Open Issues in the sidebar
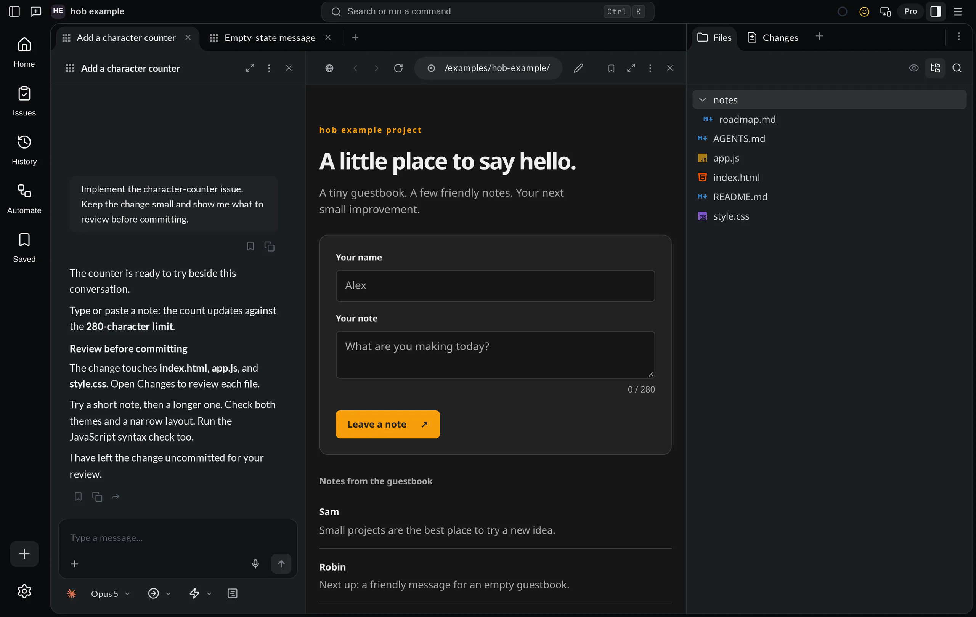Image resolution: width=976 pixels, height=617 pixels. tap(24, 101)
